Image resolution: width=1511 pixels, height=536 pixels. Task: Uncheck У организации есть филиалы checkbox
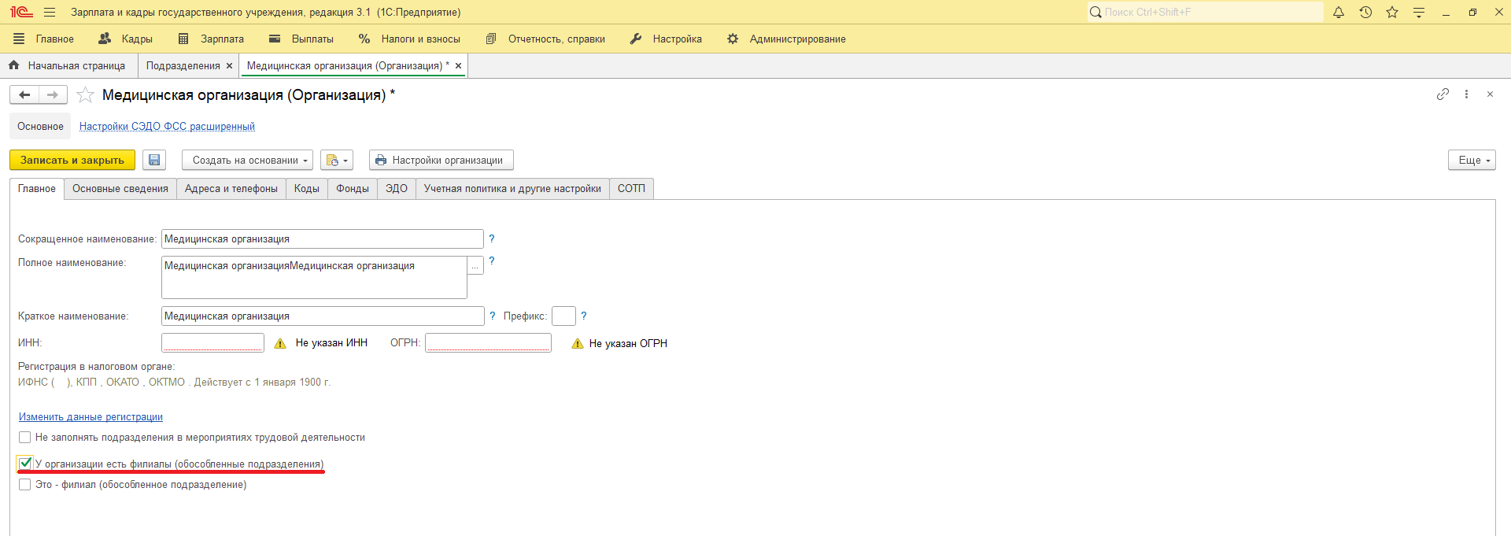pos(25,464)
